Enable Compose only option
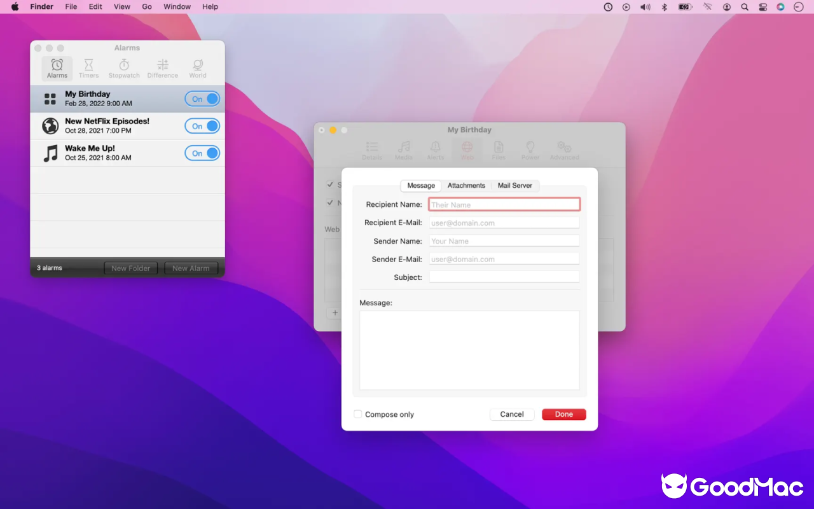 [x=358, y=414]
